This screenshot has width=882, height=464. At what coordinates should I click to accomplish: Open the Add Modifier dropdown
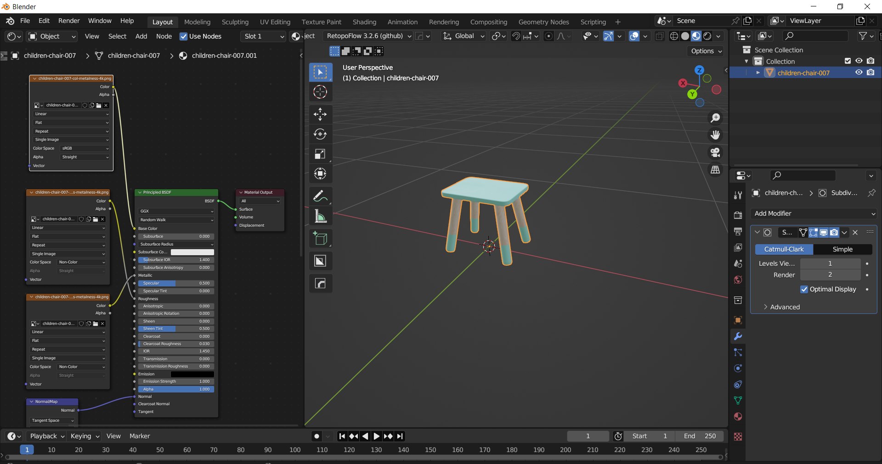814,213
